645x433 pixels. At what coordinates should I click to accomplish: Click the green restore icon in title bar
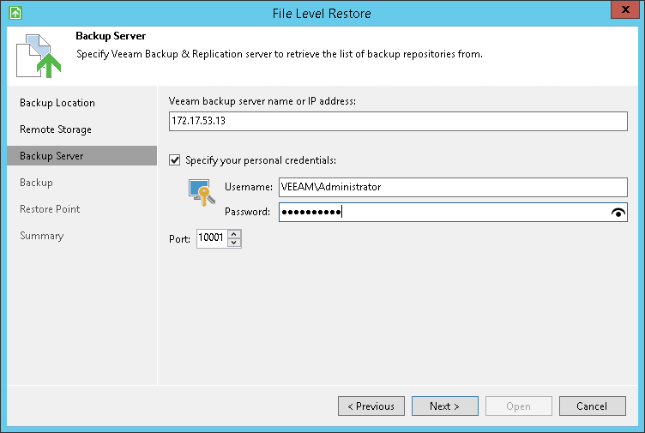coord(15,14)
